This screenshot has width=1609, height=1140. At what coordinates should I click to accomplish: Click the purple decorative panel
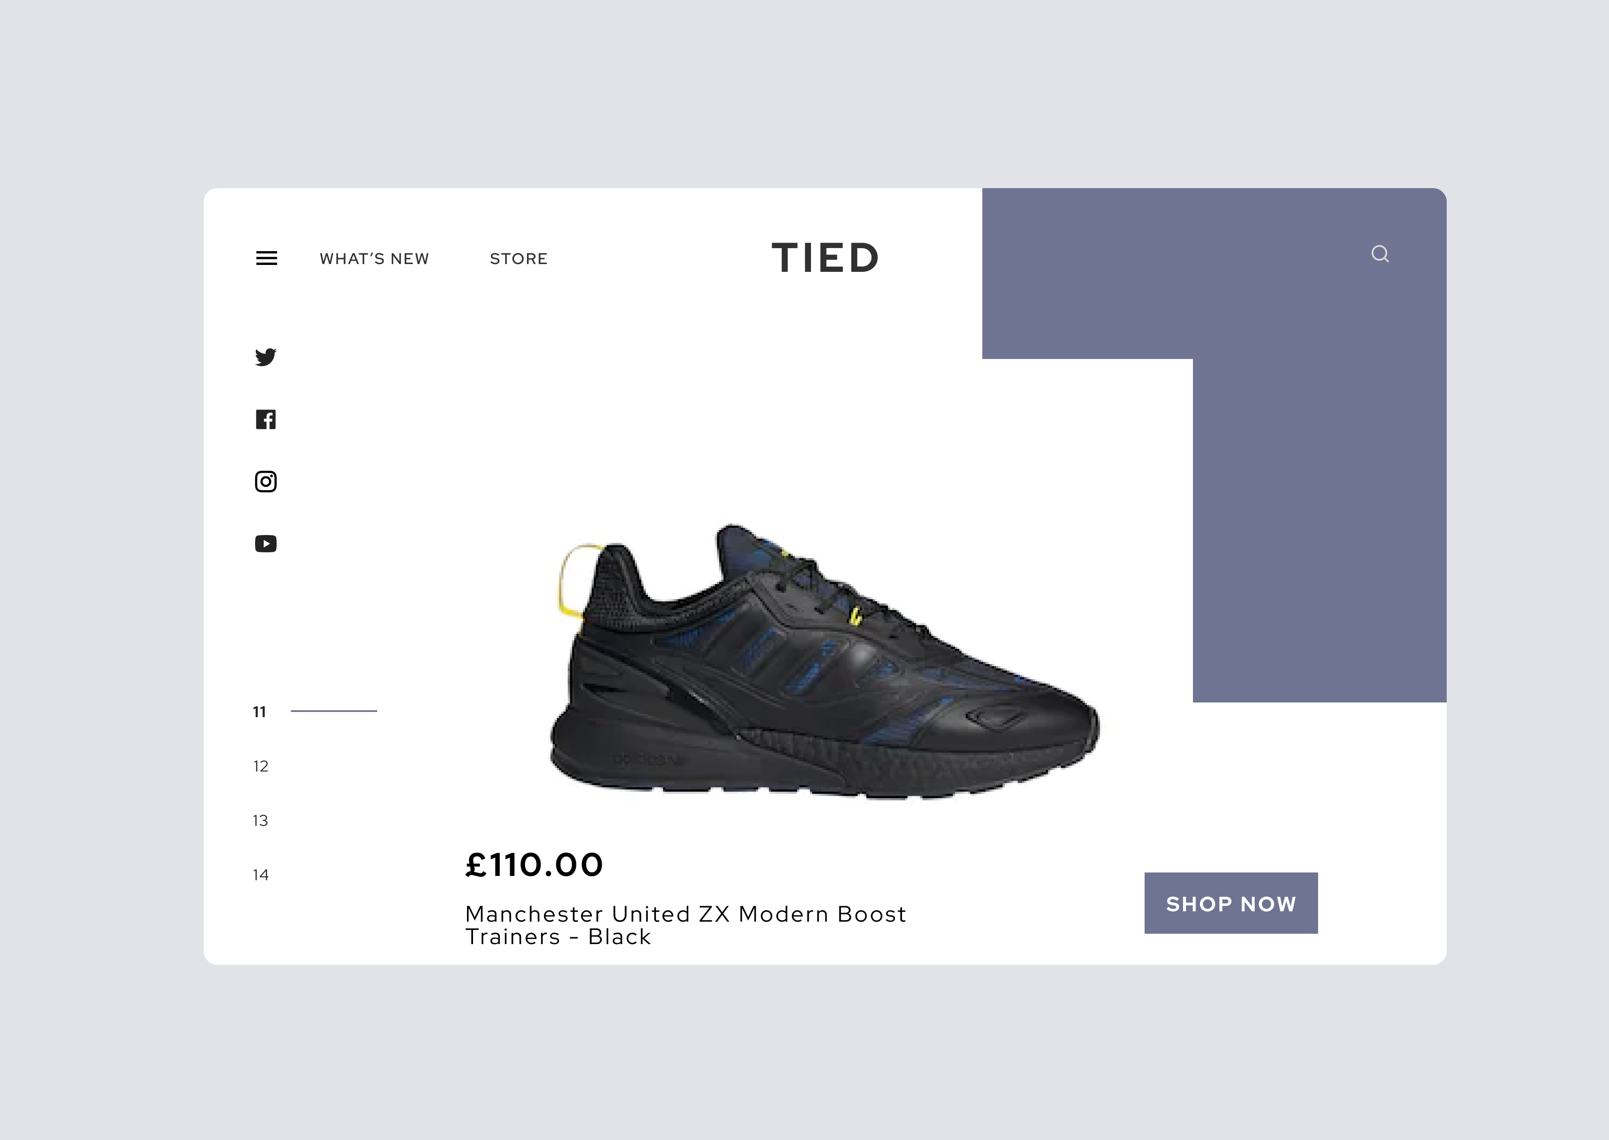(x=1320, y=445)
